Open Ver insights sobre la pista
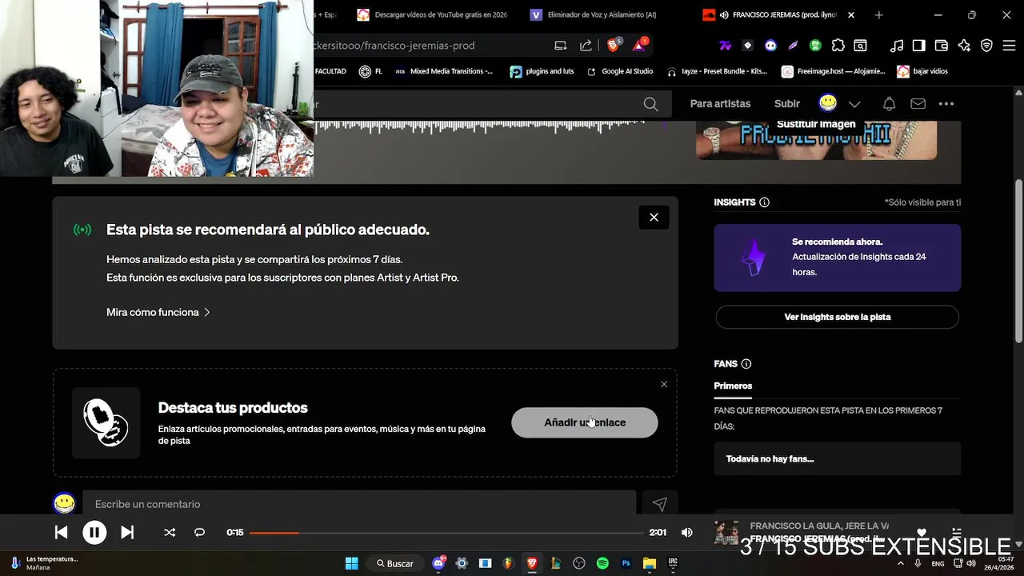 [x=838, y=317]
